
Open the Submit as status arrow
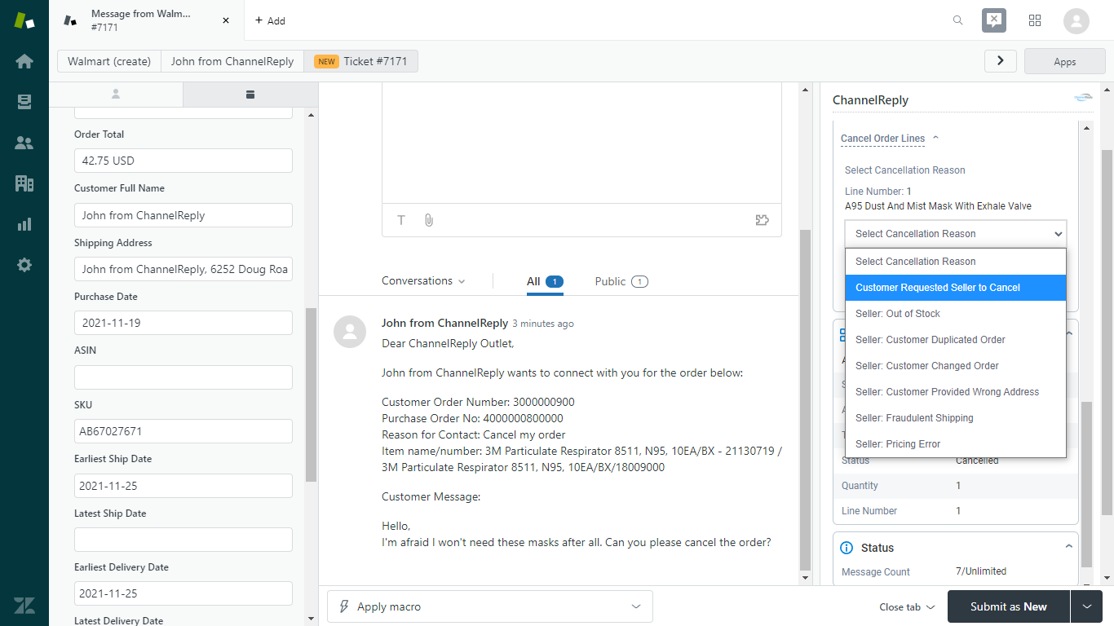click(1086, 606)
